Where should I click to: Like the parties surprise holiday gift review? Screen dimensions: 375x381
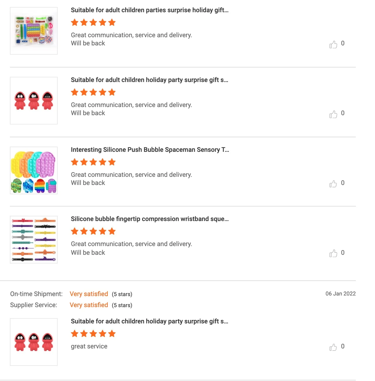pyautogui.click(x=333, y=44)
